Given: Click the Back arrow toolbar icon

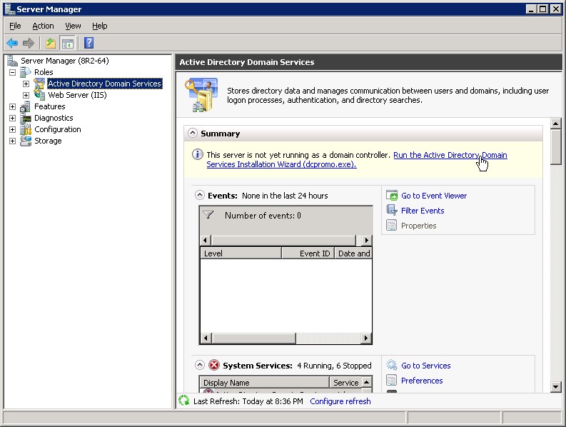Looking at the screenshot, I should pyautogui.click(x=12, y=44).
